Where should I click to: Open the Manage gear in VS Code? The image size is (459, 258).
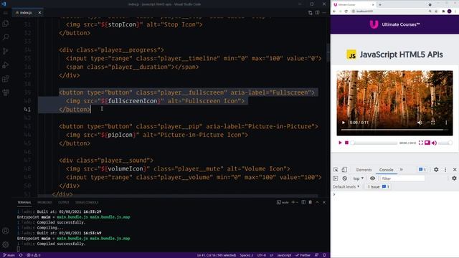point(6,244)
